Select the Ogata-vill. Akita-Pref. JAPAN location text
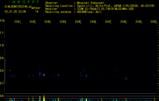This screenshot has height=101, width=159. 99,6
